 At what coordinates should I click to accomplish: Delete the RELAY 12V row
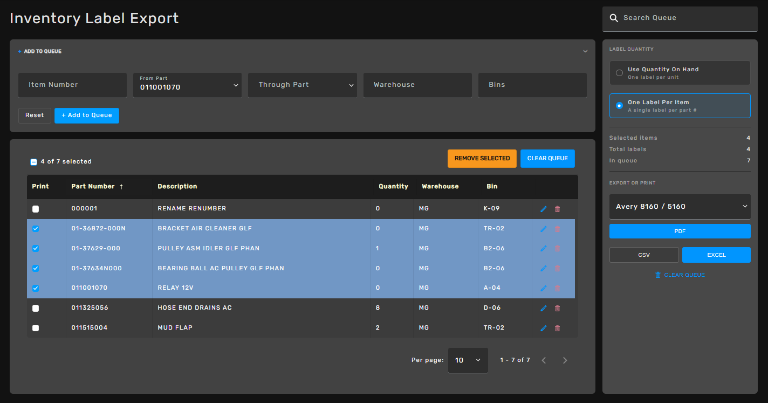[x=557, y=288]
